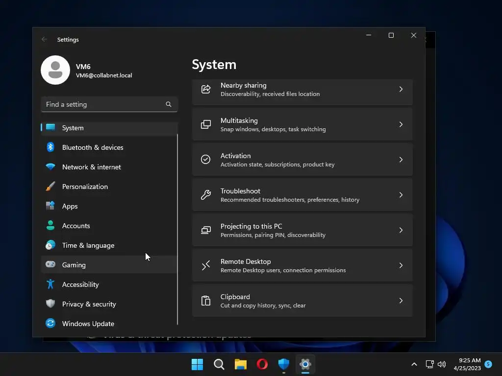Click the System page heading
502x376 pixels.
pos(214,65)
